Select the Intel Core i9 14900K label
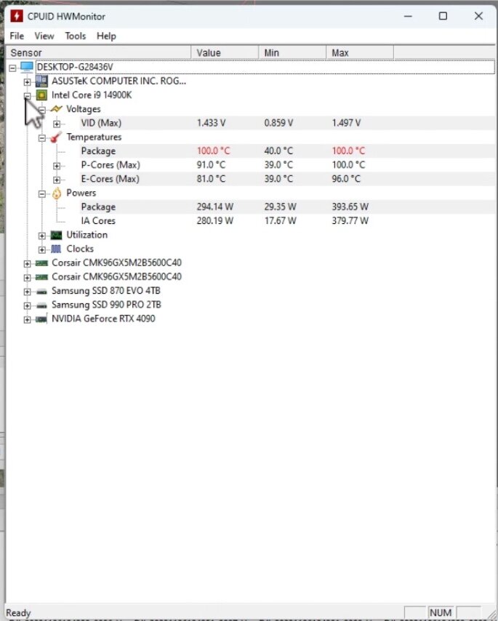This screenshot has width=498, height=621. click(x=92, y=95)
